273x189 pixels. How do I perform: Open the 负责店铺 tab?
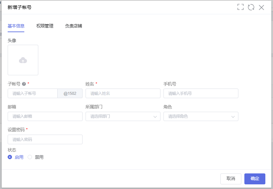[74, 26]
